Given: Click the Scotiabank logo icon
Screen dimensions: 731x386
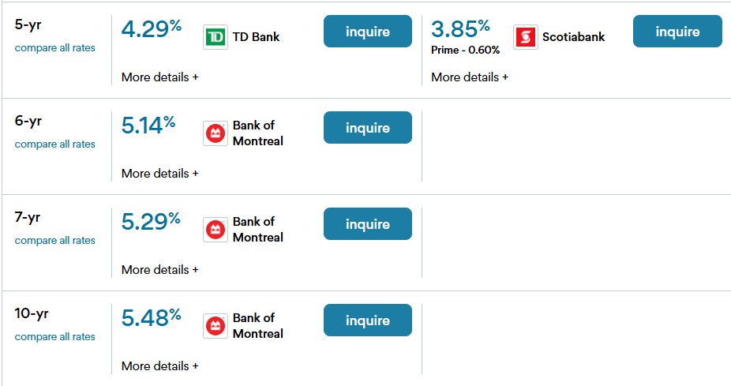Looking at the screenshot, I should (x=525, y=37).
